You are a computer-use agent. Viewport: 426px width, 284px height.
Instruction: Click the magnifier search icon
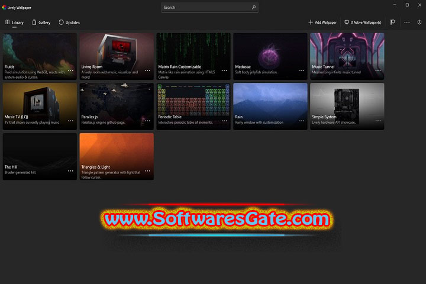(253, 8)
